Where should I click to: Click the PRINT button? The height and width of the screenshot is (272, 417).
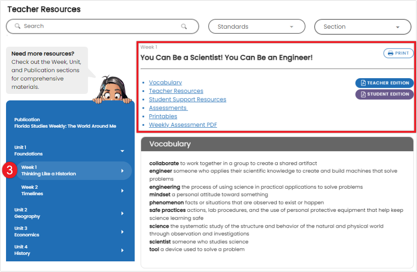[398, 53]
